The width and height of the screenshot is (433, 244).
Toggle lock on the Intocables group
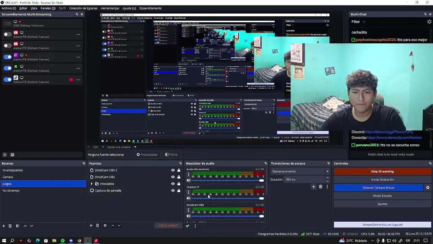pyautogui.click(x=179, y=184)
